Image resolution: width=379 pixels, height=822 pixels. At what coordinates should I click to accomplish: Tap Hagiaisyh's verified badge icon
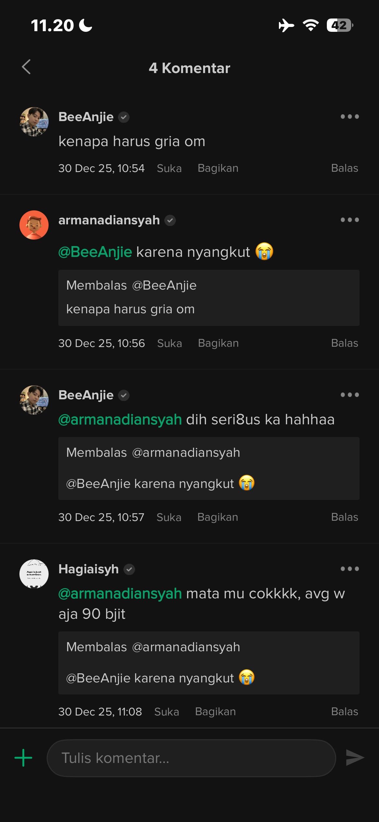[x=129, y=569]
